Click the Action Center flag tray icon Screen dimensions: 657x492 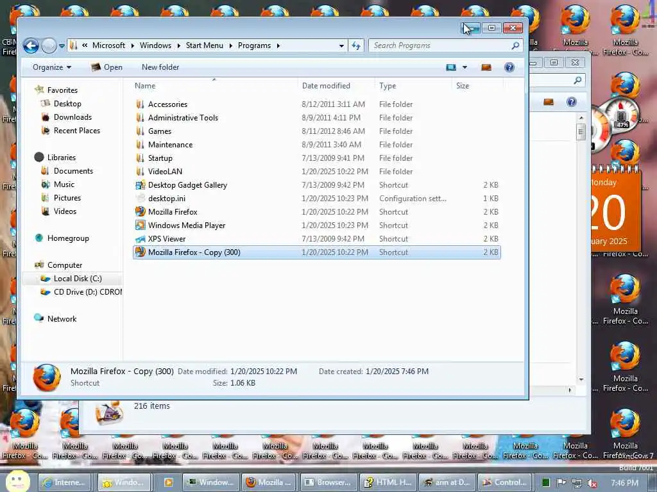pos(561,483)
